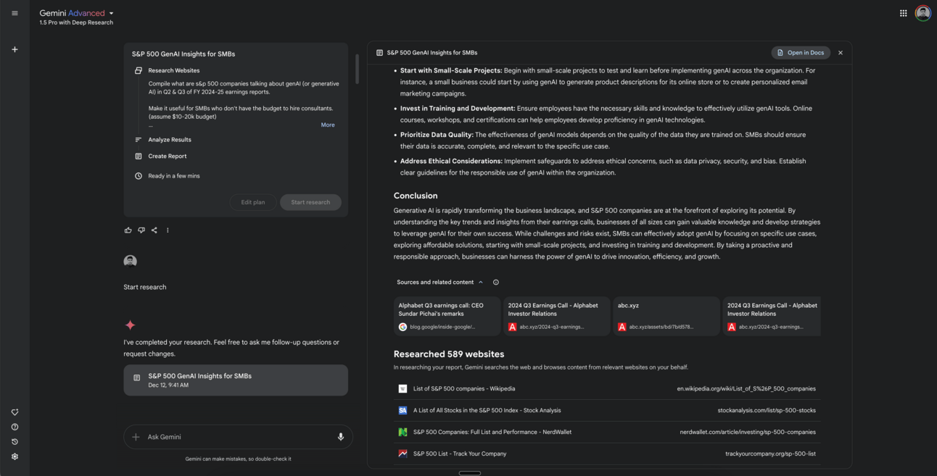This screenshot has height=476, width=937.
Task: Click en.wikipedia.org URL text
Action: click(x=746, y=388)
